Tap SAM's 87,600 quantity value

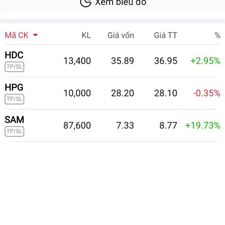click(x=77, y=125)
